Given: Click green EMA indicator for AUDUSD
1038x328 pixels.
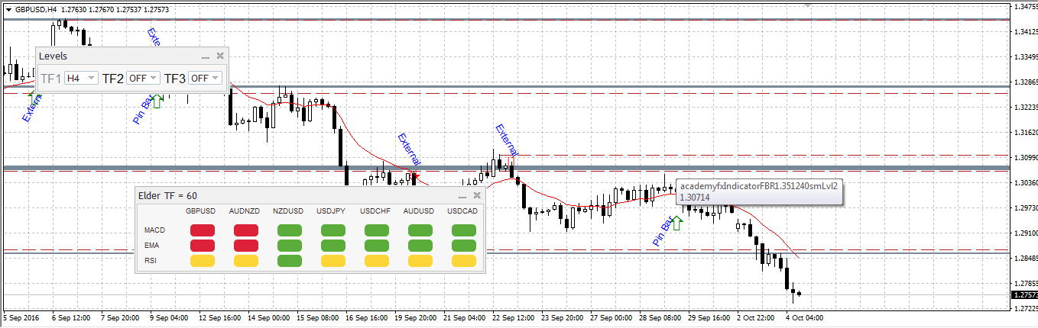Looking at the screenshot, I should (x=420, y=245).
